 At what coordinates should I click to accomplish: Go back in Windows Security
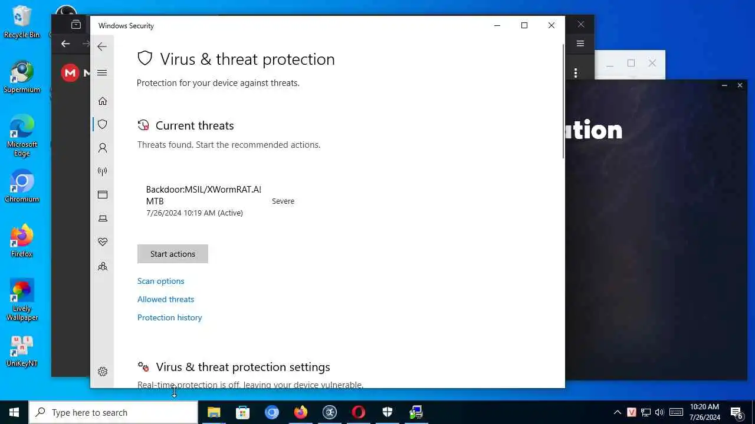102,47
